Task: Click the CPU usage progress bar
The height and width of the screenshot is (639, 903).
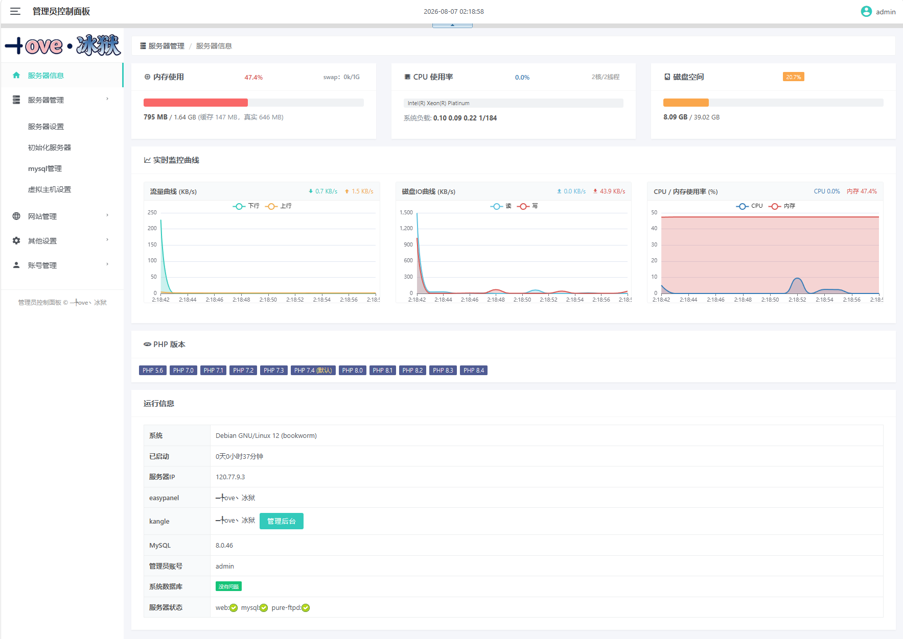Action: (x=514, y=103)
